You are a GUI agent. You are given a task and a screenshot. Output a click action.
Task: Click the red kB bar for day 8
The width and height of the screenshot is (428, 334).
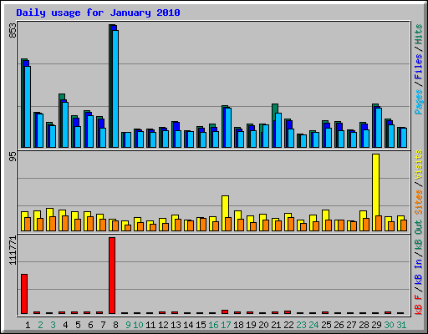click(112, 276)
